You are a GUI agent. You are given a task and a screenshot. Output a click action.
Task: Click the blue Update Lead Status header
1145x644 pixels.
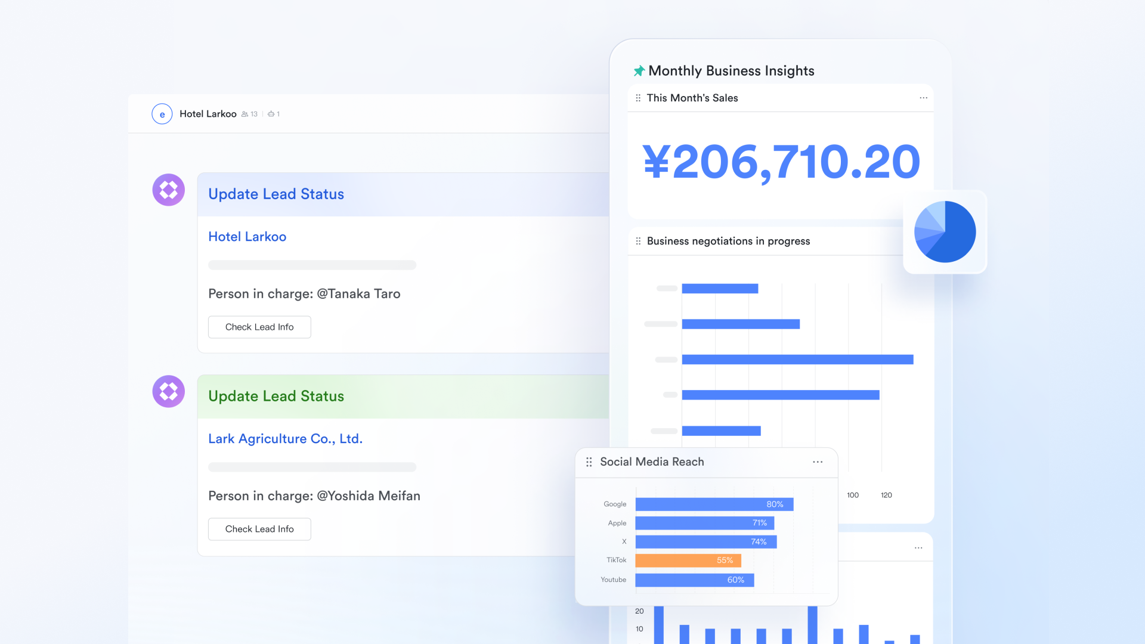point(403,194)
